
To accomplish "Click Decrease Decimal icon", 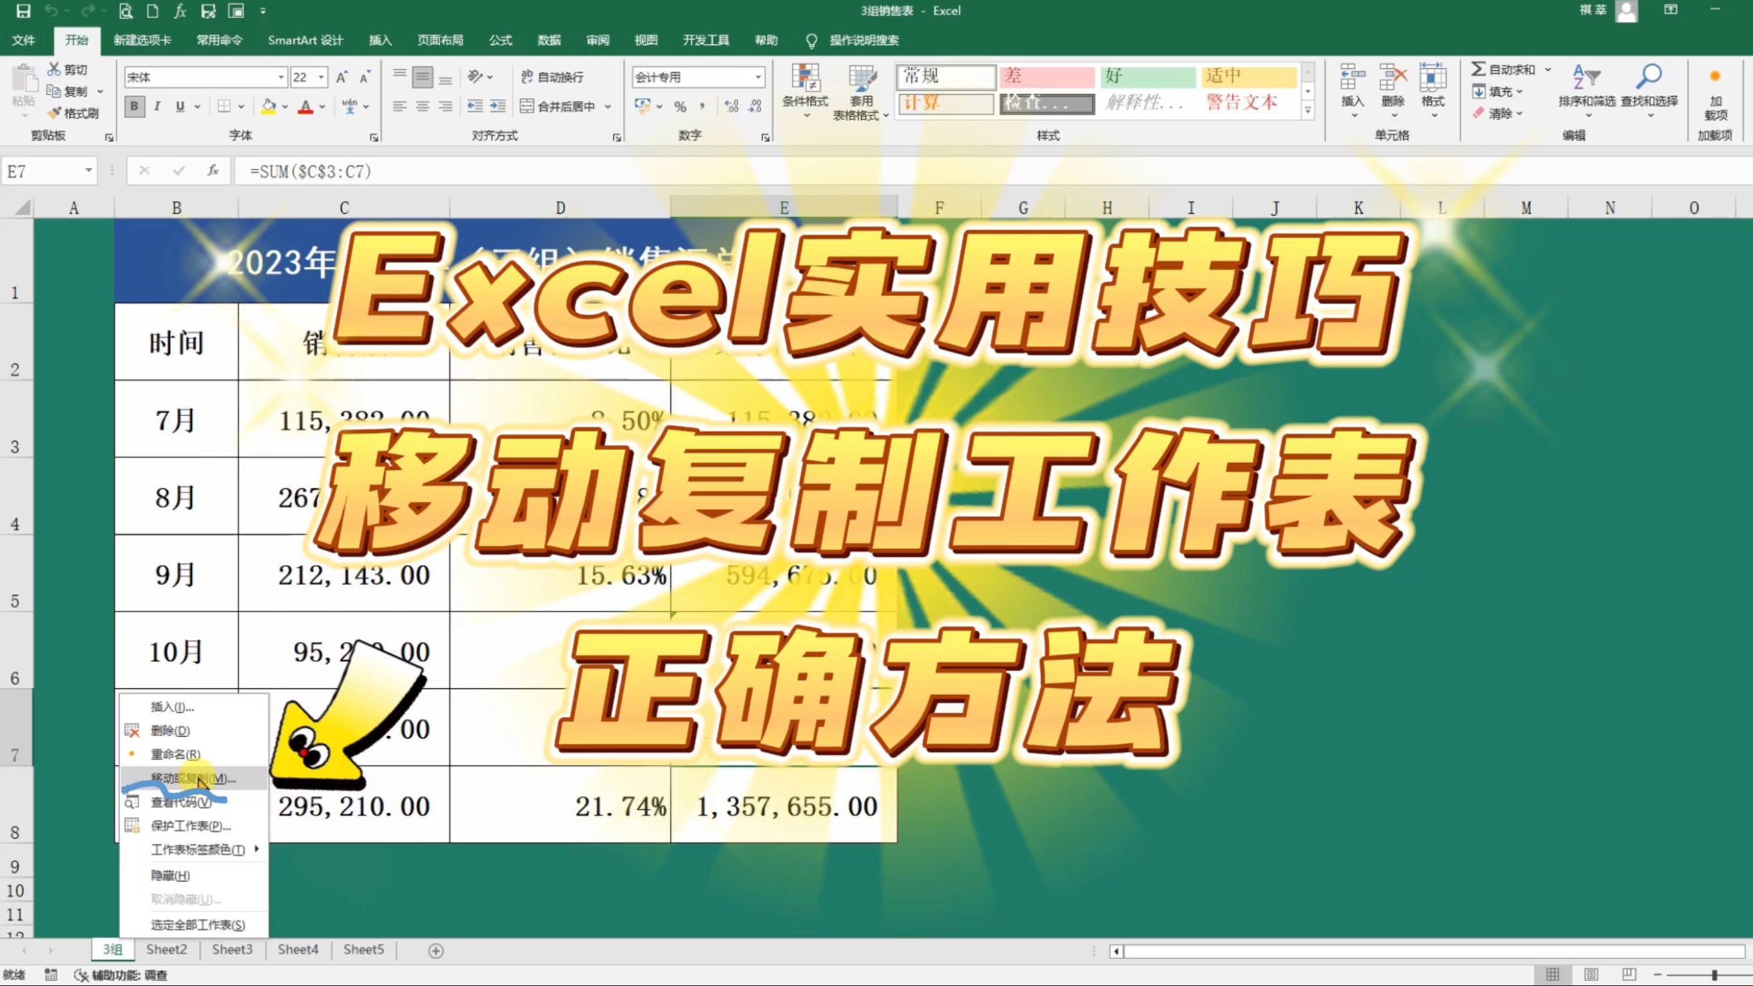I will (755, 106).
